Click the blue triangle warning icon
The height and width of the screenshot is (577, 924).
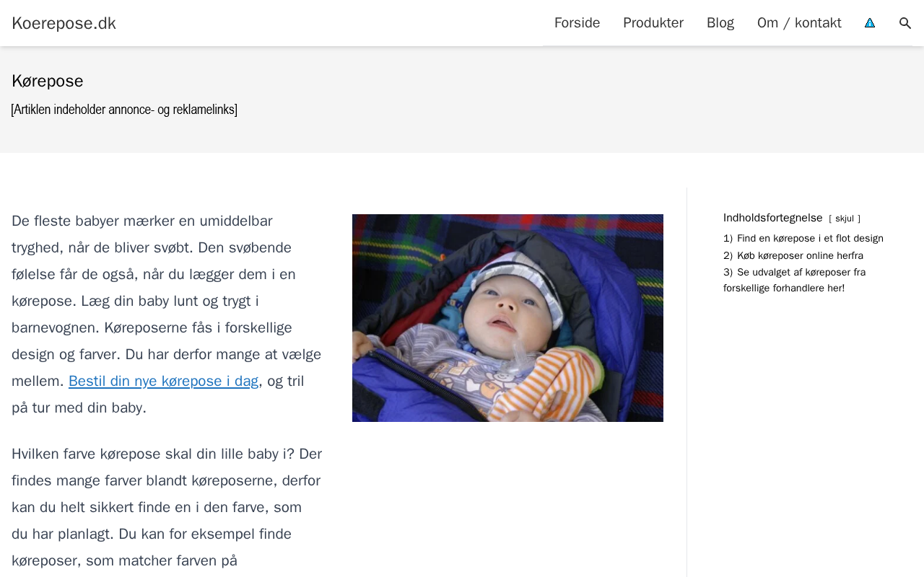(870, 23)
